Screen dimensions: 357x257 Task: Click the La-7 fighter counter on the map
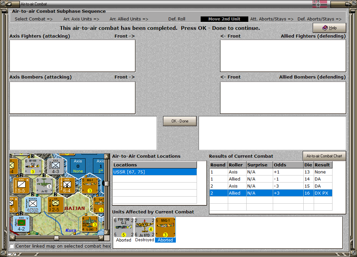tap(99, 205)
